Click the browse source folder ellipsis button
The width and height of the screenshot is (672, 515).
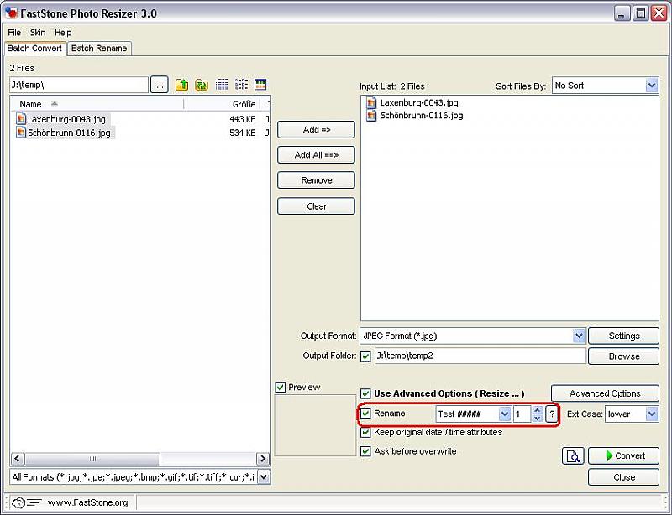coord(160,85)
